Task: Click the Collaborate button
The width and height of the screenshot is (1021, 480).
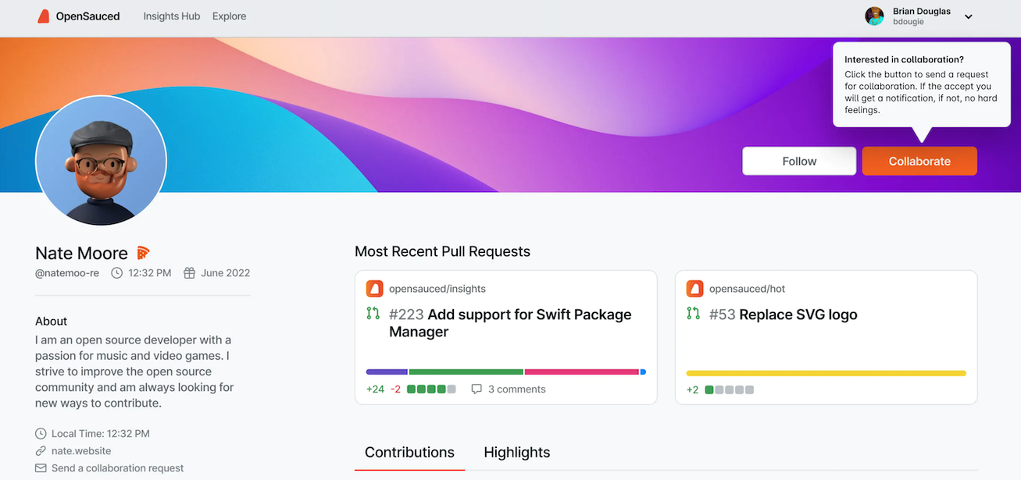Action: click(919, 161)
